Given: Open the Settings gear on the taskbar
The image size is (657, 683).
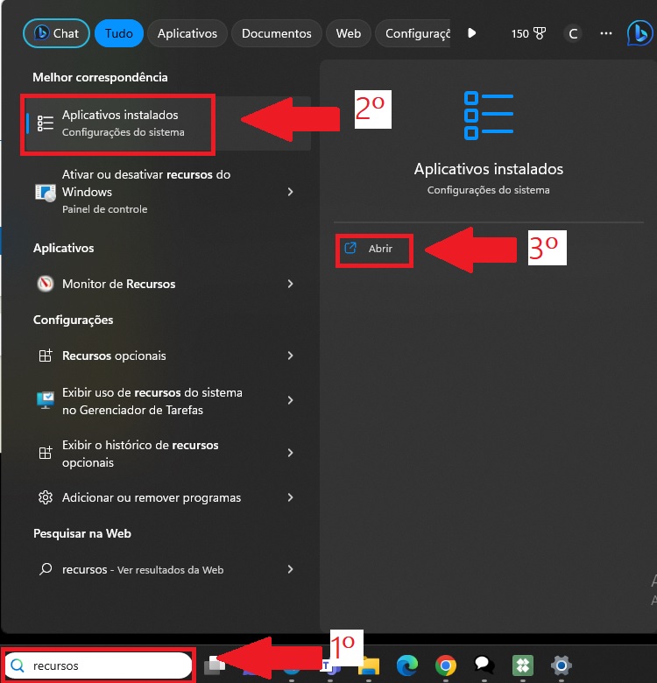Looking at the screenshot, I should point(562,665).
